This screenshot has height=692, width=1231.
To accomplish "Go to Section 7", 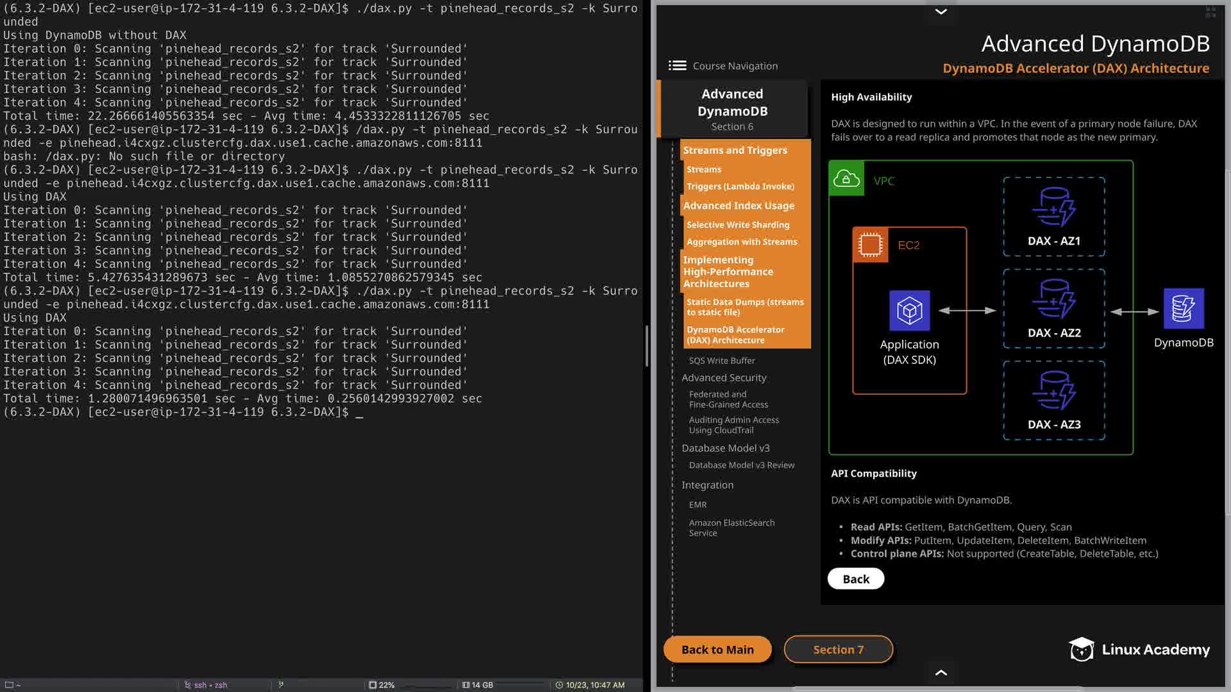I will (838, 650).
